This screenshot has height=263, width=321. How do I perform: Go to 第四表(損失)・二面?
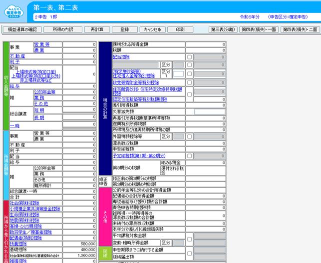[x=300, y=29]
